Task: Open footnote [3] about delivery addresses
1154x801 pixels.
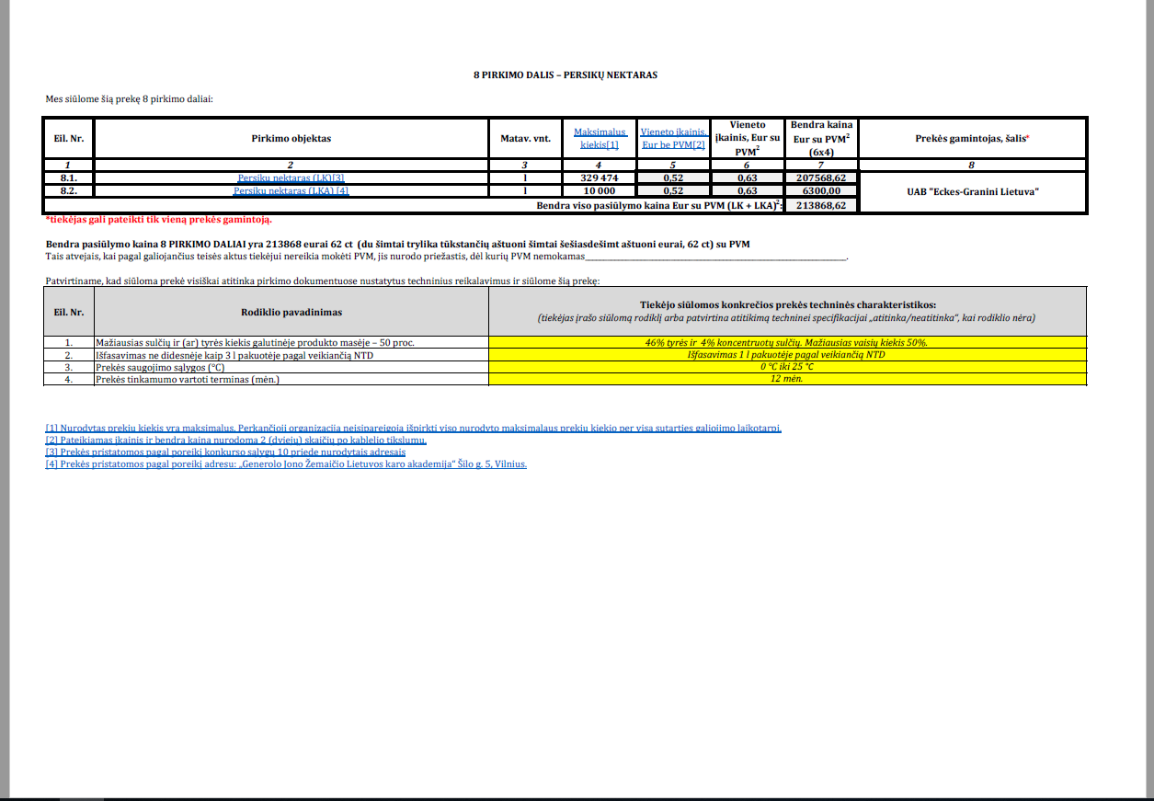Action: click(x=225, y=452)
